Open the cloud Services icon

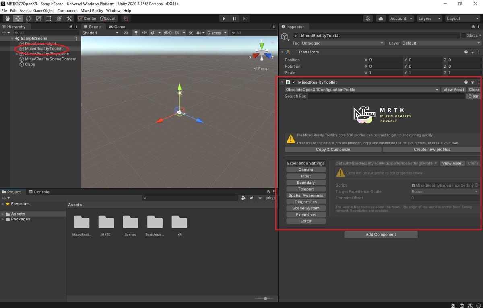tap(381, 18)
